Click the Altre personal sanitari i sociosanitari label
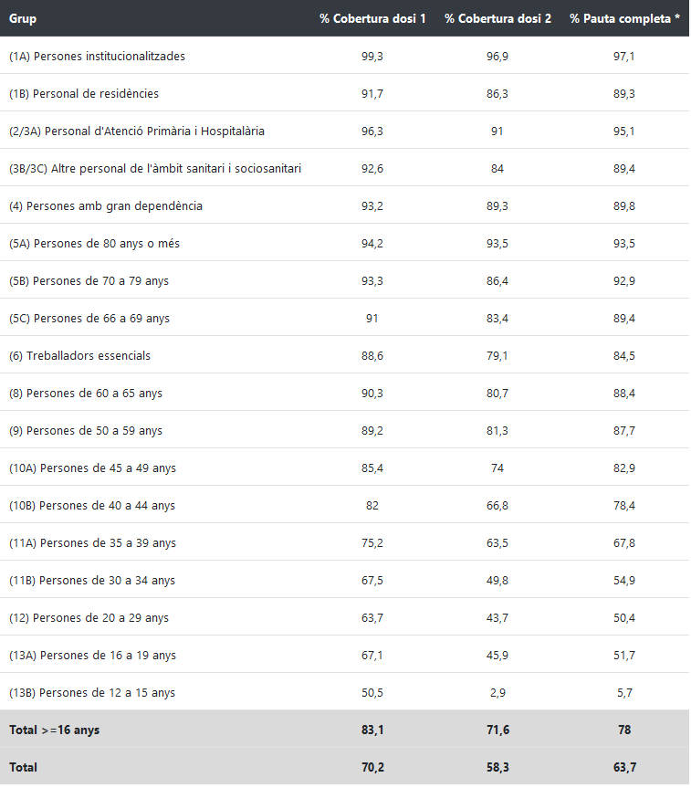This screenshot has height=788, width=691. [x=155, y=169]
